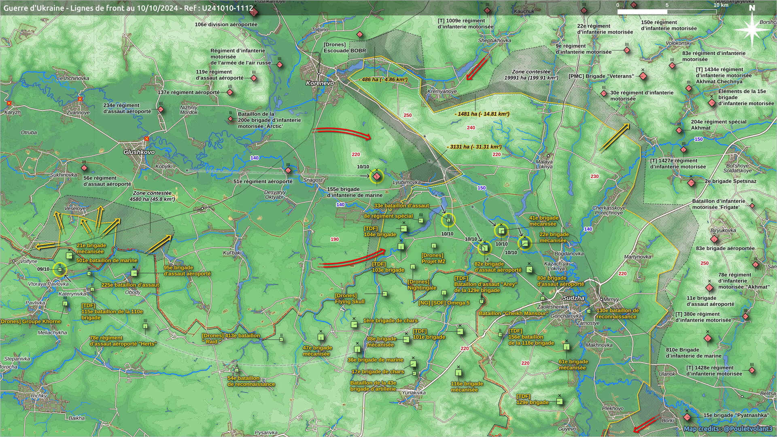Click the circled 41e brigade mécanisée unit square

(x=501, y=231)
